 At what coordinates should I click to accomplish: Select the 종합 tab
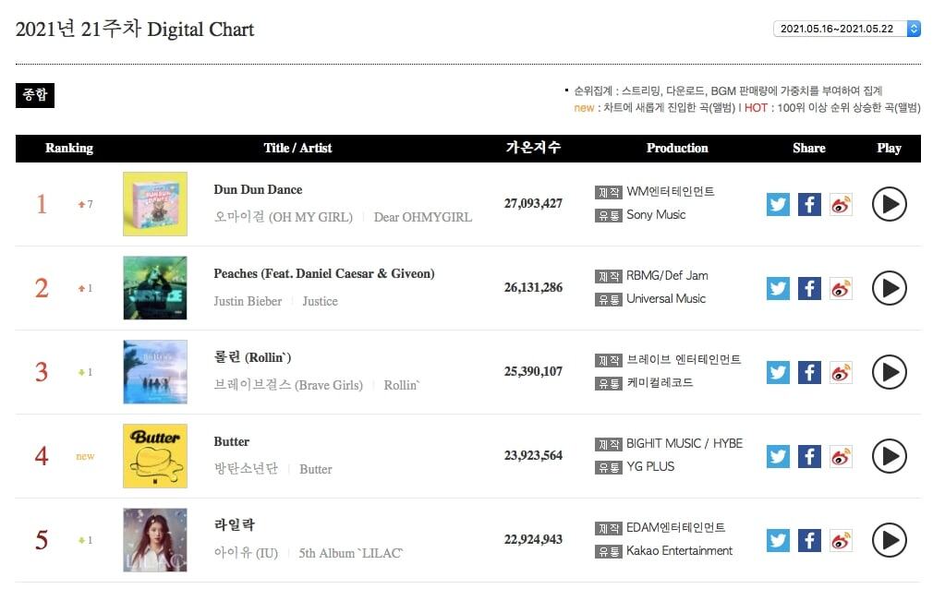tap(35, 95)
